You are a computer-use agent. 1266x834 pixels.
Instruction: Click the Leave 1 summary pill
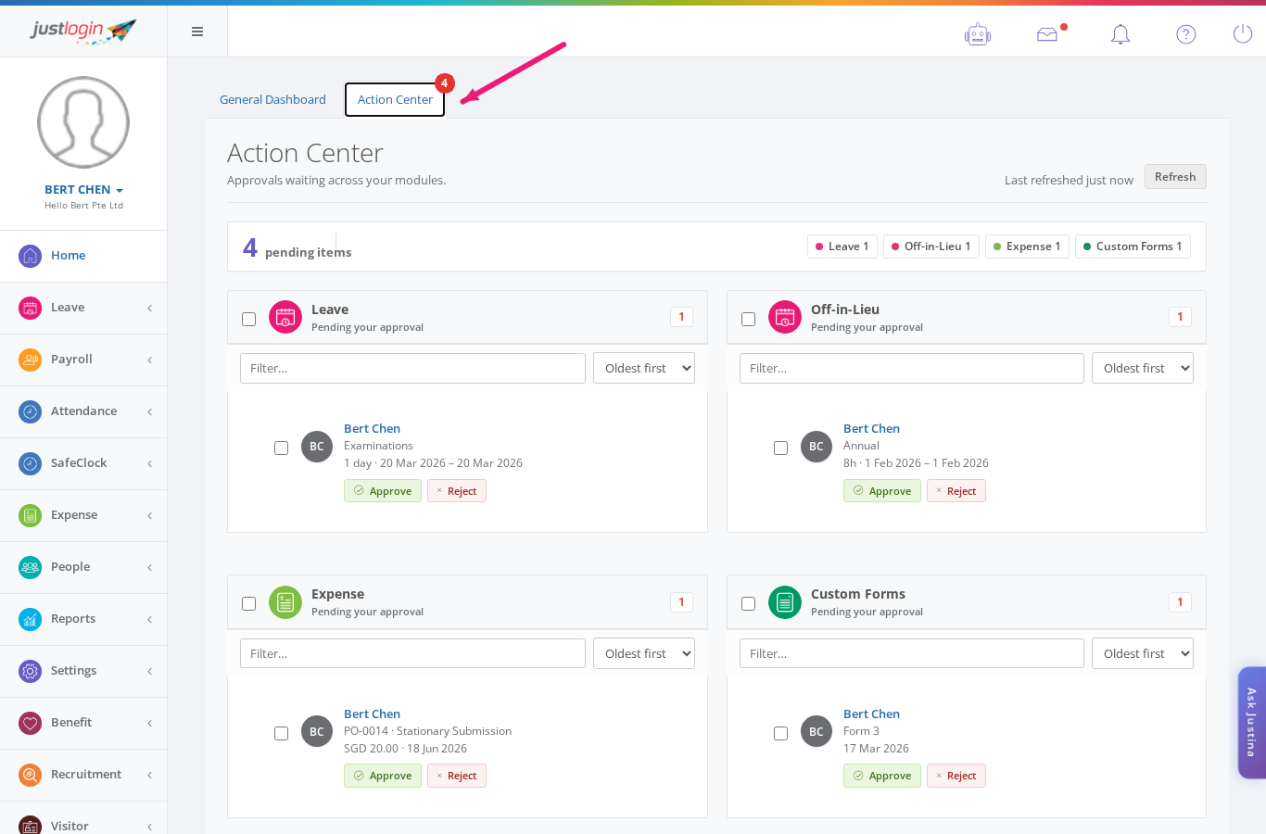(x=842, y=246)
